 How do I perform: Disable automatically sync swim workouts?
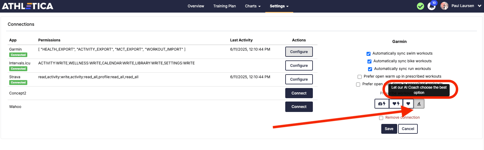click(x=368, y=54)
